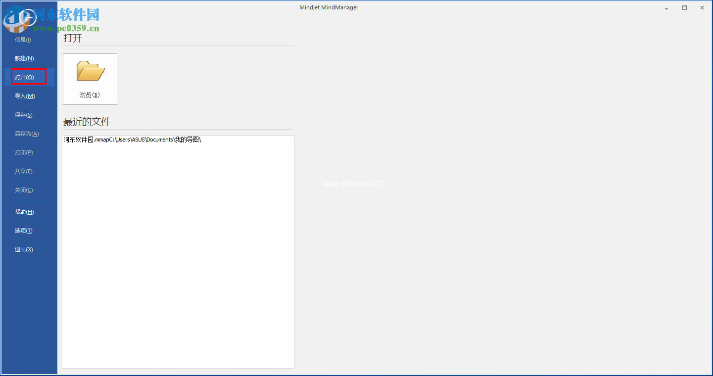Maximize the MindManager window

pos(684,7)
